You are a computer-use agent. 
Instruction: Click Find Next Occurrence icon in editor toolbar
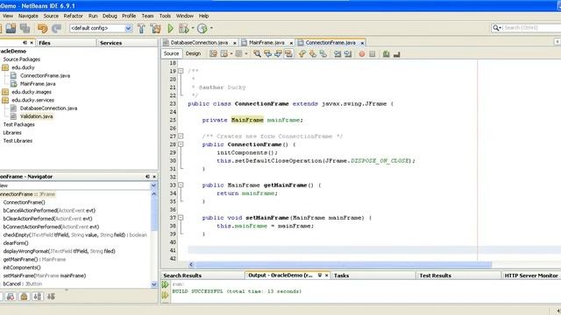click(x=278, y=54)
